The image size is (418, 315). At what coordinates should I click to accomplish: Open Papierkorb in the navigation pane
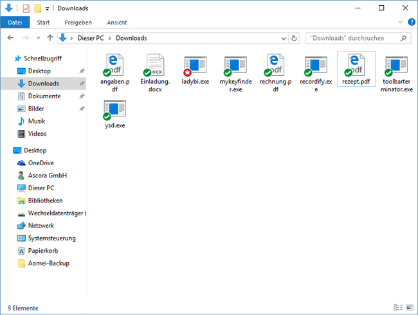coord(42,251)
